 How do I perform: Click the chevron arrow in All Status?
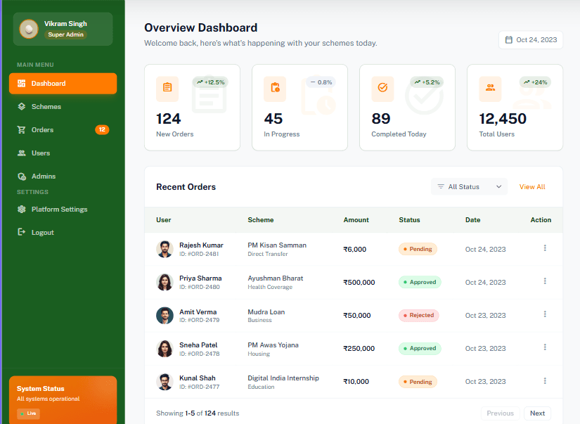498,186
